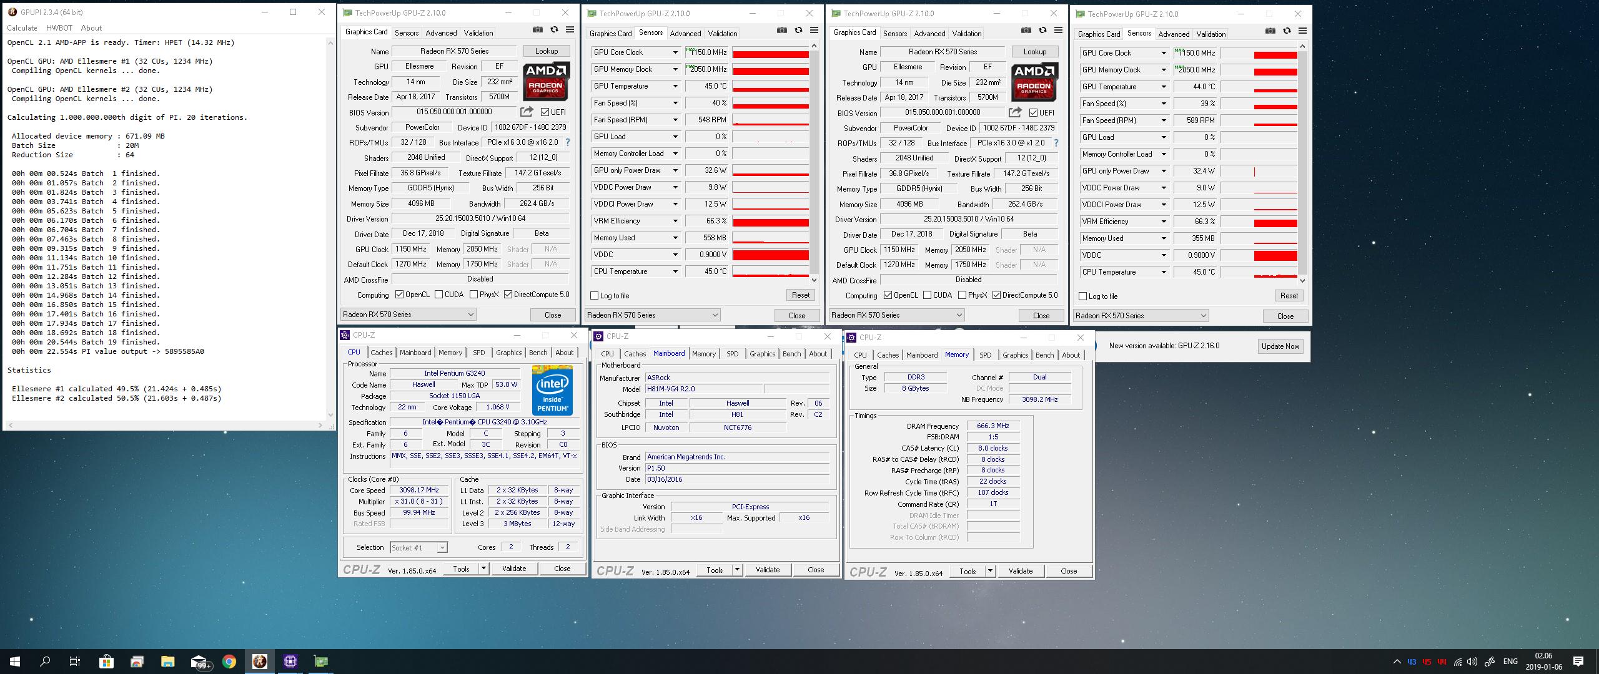The height and width of the screenshot is (674, 1599).
Task: Toggle DirectCompute 5.0 in GPU-Z x16 2.0 window
Action: [508, 295]
